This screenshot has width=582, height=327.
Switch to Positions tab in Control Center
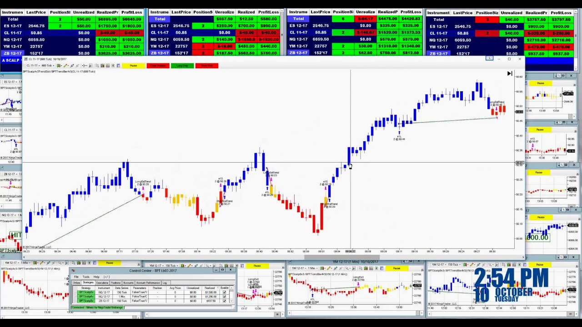(x=115, y=283)
